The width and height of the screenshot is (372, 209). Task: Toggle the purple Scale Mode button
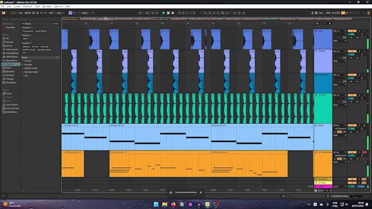(x=70, y=13)
